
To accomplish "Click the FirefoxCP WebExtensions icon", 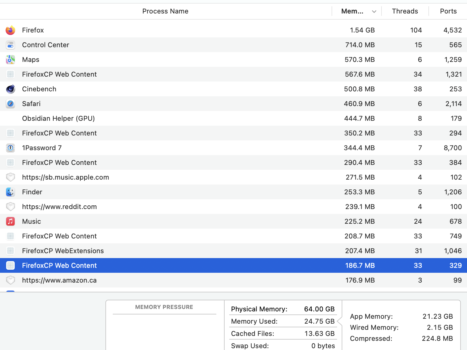I will point(10,251).
